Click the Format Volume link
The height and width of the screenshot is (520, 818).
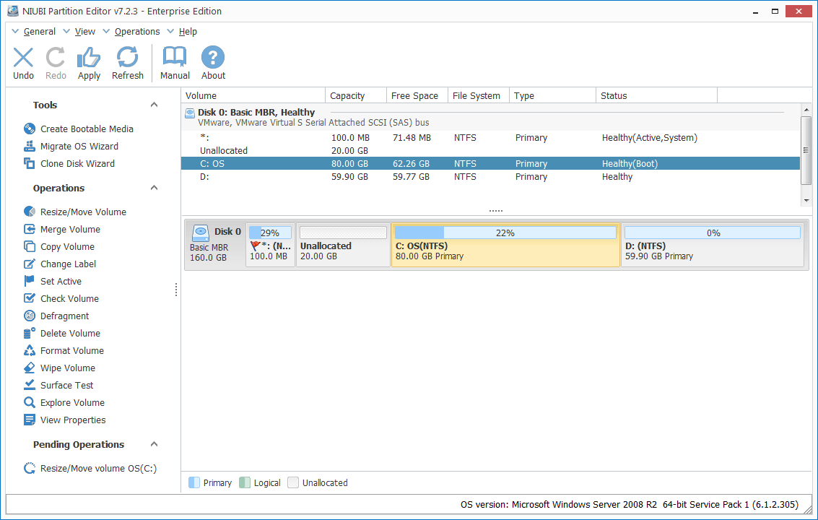[x=72, y=350]
